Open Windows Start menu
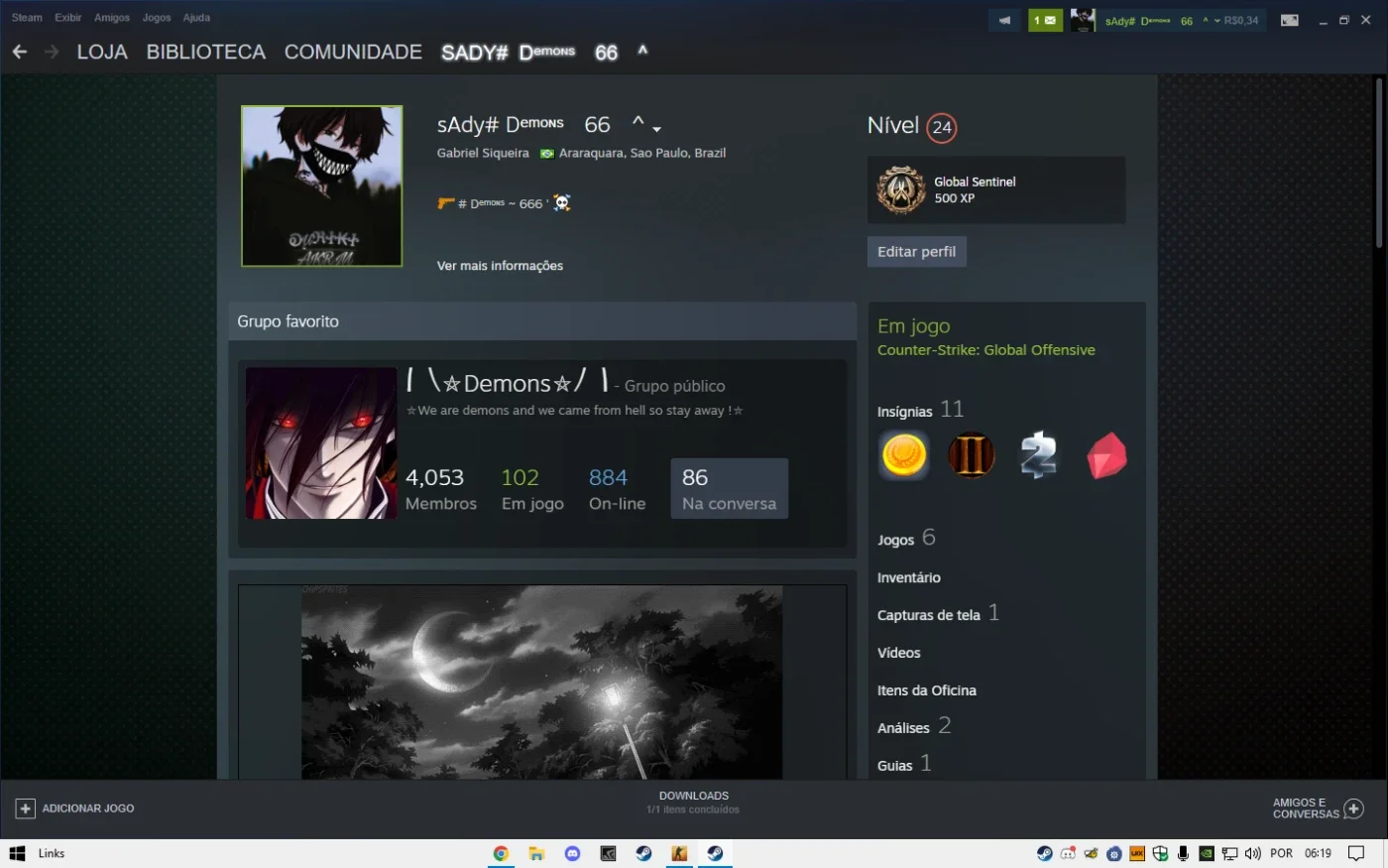The height and width of the screenshot is (868, 1388). [x=17, y=853]
